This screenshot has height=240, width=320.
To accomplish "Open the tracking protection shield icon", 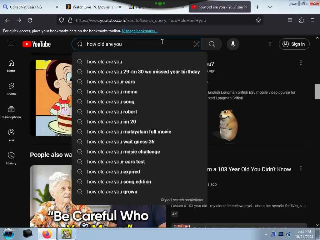I will (x=62, y=20).
